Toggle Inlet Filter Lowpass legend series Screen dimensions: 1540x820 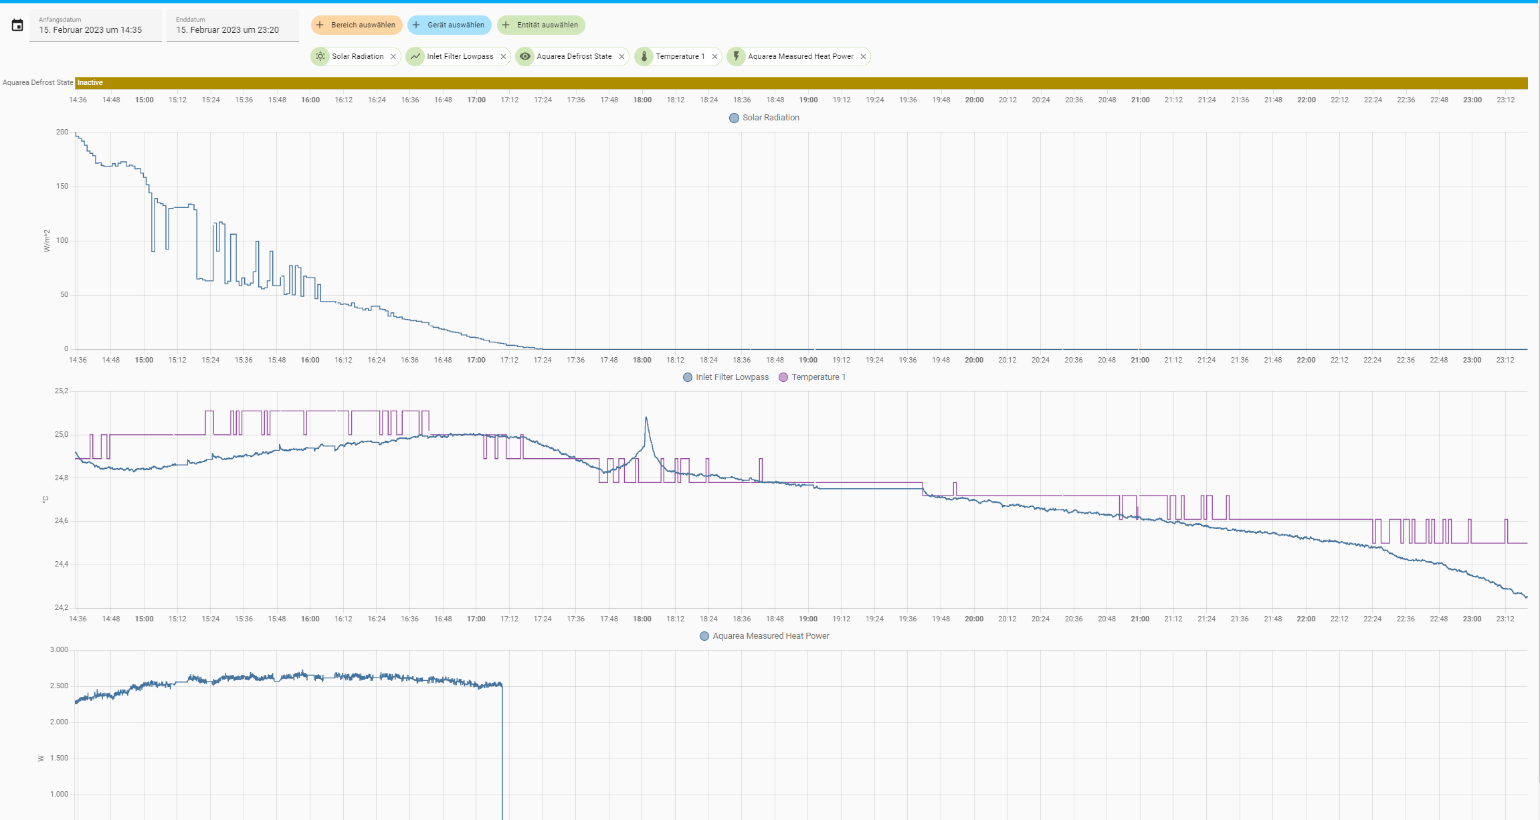pos(726,377)
